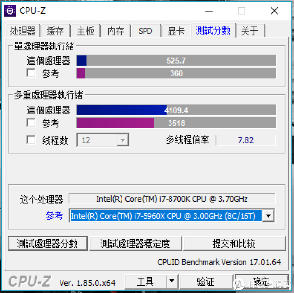Close the CPU-Z window

[x=274, y=11]
